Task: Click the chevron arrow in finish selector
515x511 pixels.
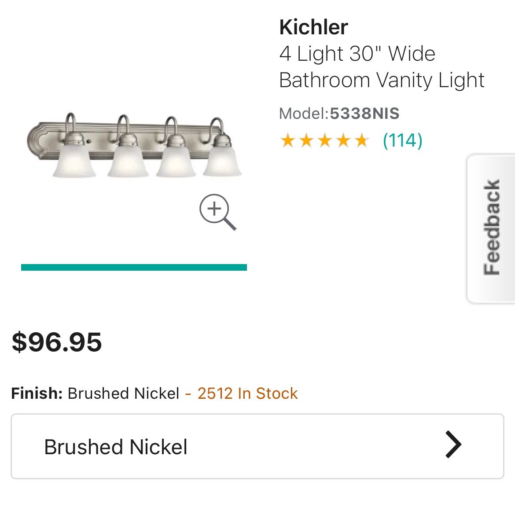Action: (453, 445)
